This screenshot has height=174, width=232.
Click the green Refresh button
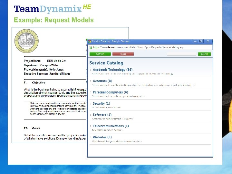[100, 54]
